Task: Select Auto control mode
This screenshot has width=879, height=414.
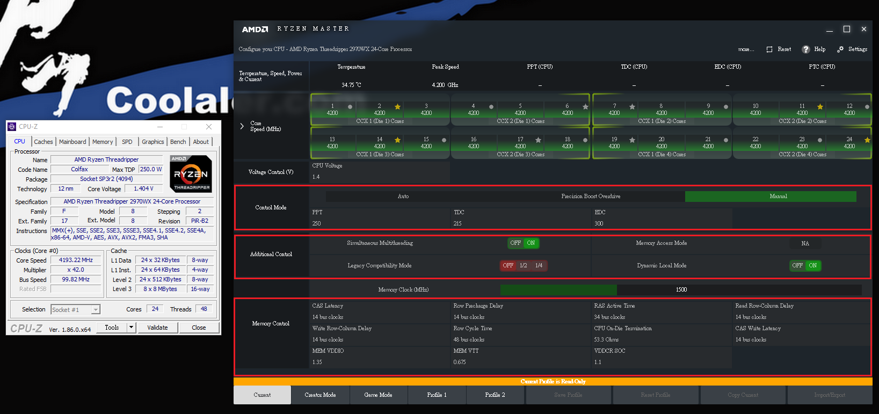Action: point(403,197)
